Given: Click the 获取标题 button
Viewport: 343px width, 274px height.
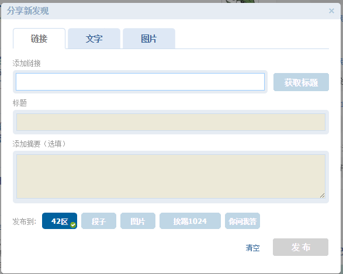Looking at the screenshot, I should tap(301, 82).
